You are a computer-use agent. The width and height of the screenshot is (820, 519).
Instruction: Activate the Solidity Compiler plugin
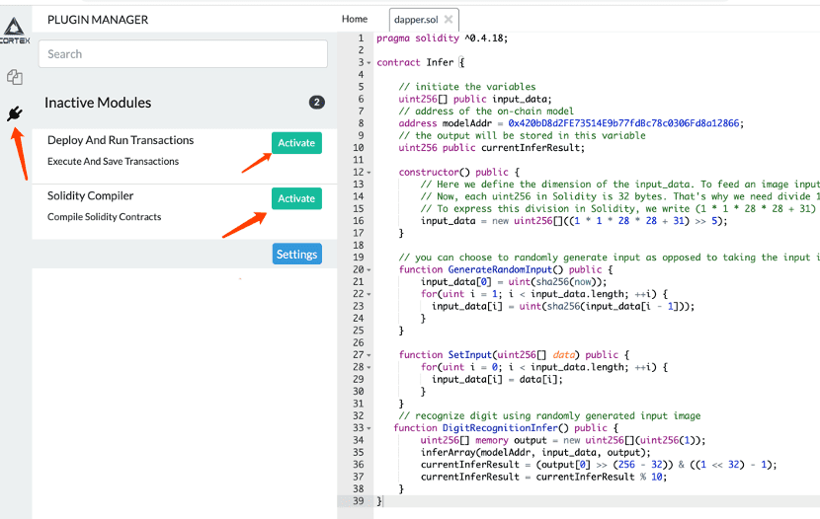(296, 198)
